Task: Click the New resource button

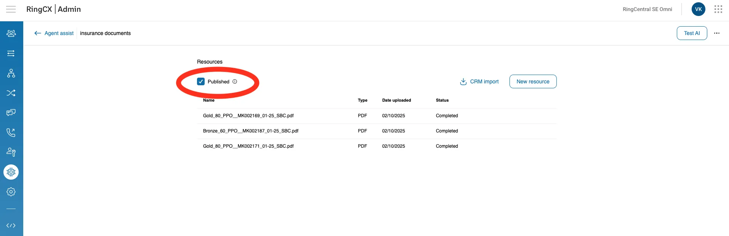Action: click(533, 81)
